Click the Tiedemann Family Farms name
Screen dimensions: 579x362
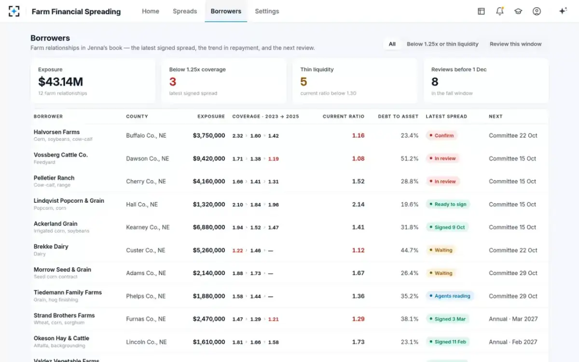point(68,292)
